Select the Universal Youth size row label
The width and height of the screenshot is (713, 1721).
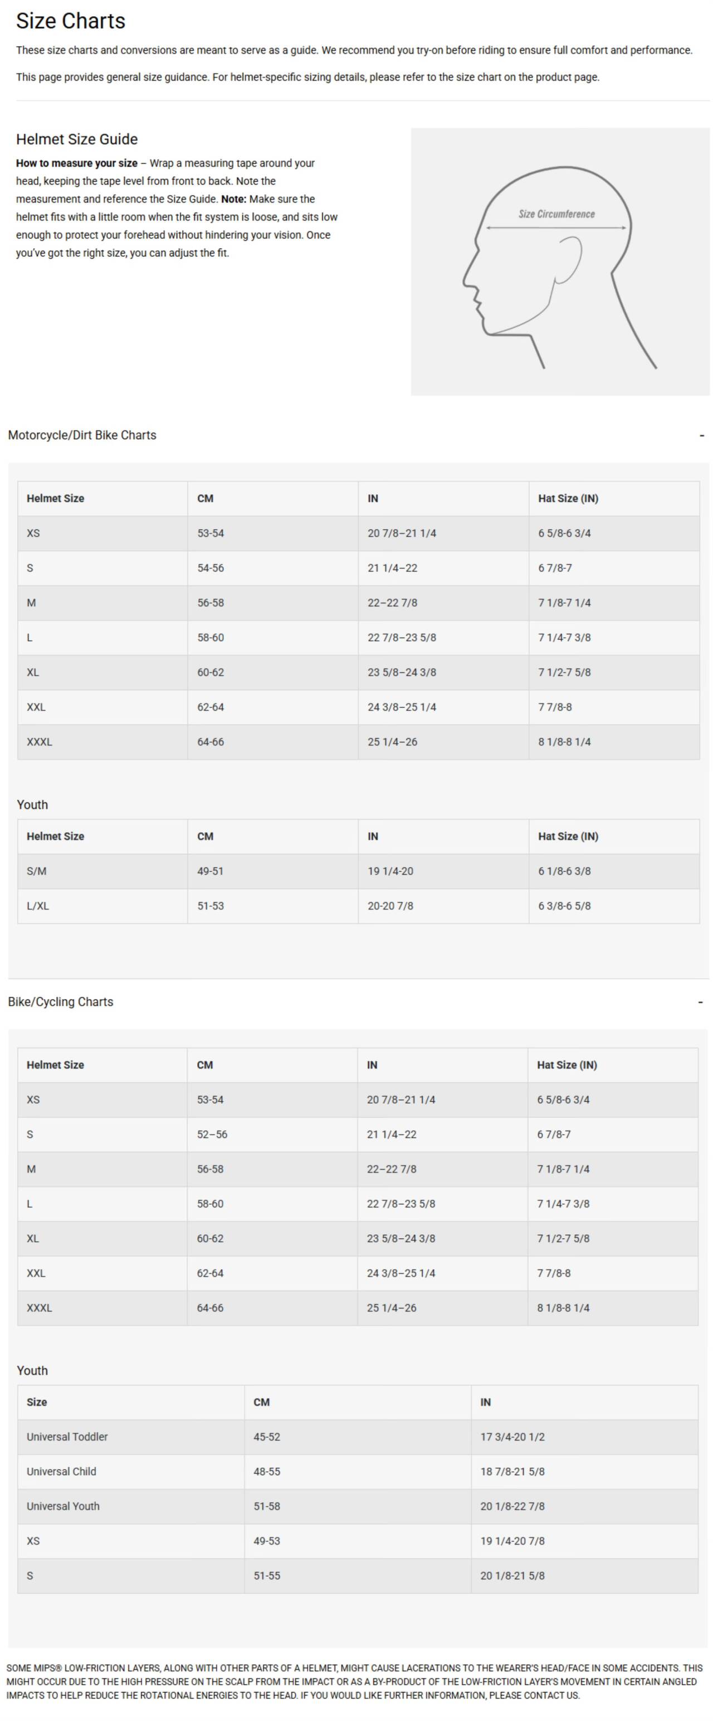point(63,1506)
